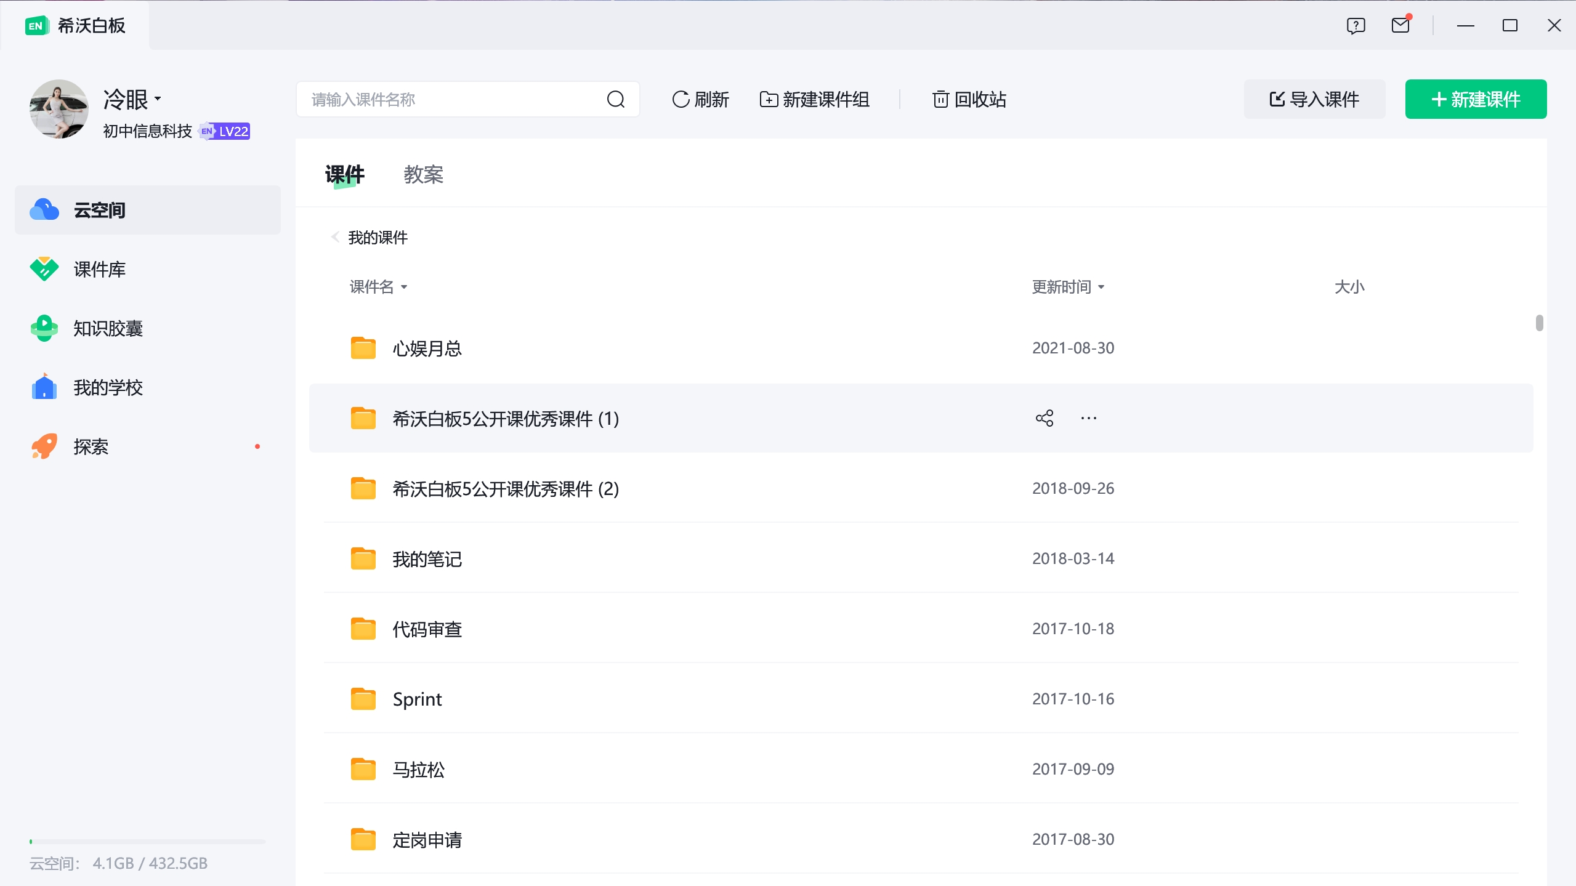Click the 希沃白板 app logo

pyautogui.click(x=37, y=25)
